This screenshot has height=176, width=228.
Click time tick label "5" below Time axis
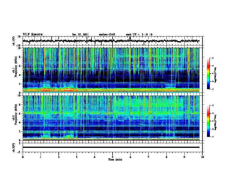coord(113,157)
